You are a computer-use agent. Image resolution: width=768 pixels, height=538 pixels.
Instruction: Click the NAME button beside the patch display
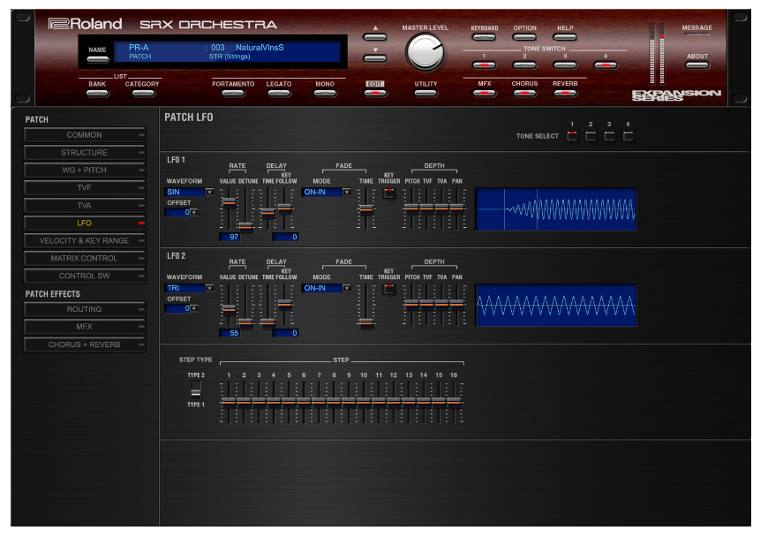click(97, 59)
